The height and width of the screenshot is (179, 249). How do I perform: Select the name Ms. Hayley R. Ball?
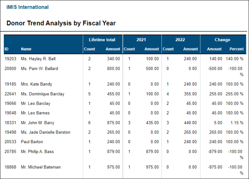(x=38, y=59)
